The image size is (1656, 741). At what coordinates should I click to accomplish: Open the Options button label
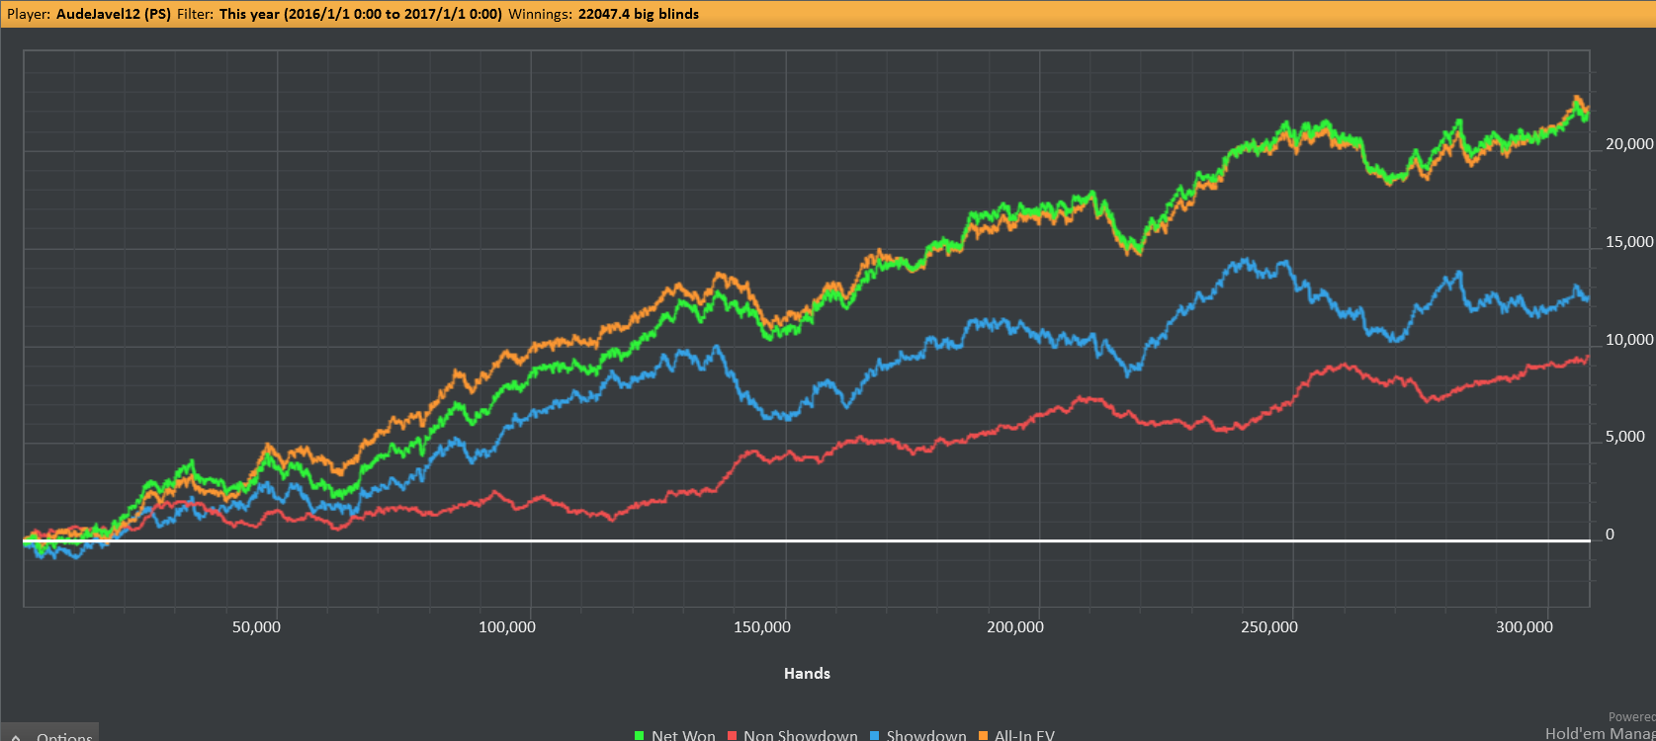tap(64, 736)
